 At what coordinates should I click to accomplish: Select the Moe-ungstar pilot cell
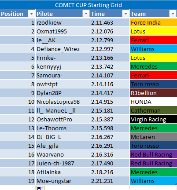[x=63, y=181]
